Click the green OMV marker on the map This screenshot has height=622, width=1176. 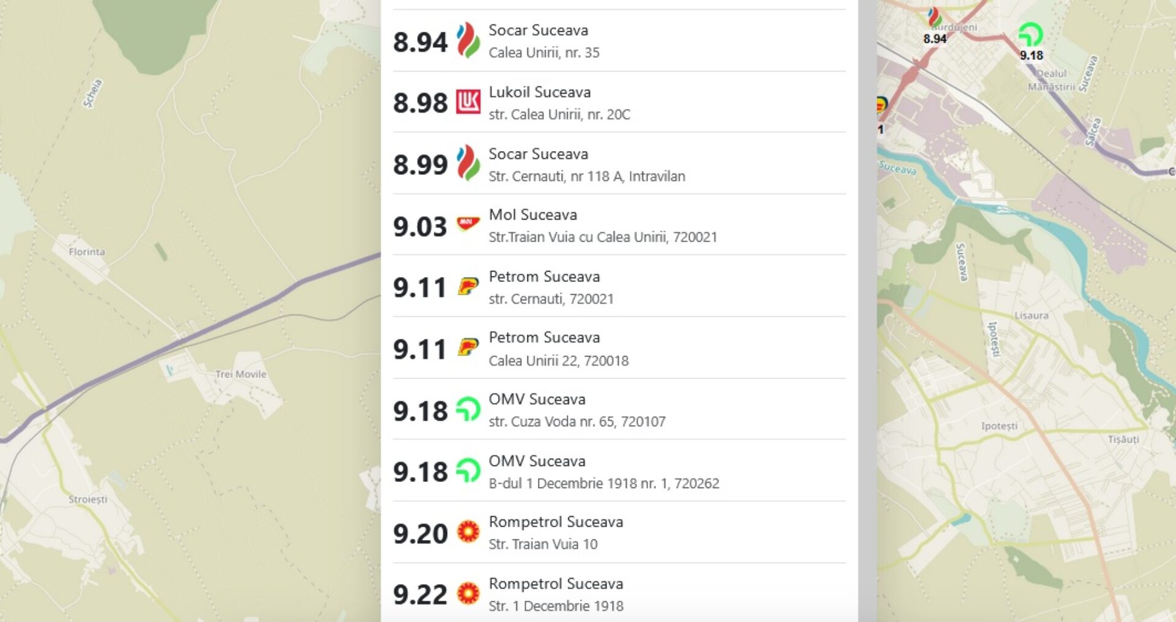(x=1030, y=35)
